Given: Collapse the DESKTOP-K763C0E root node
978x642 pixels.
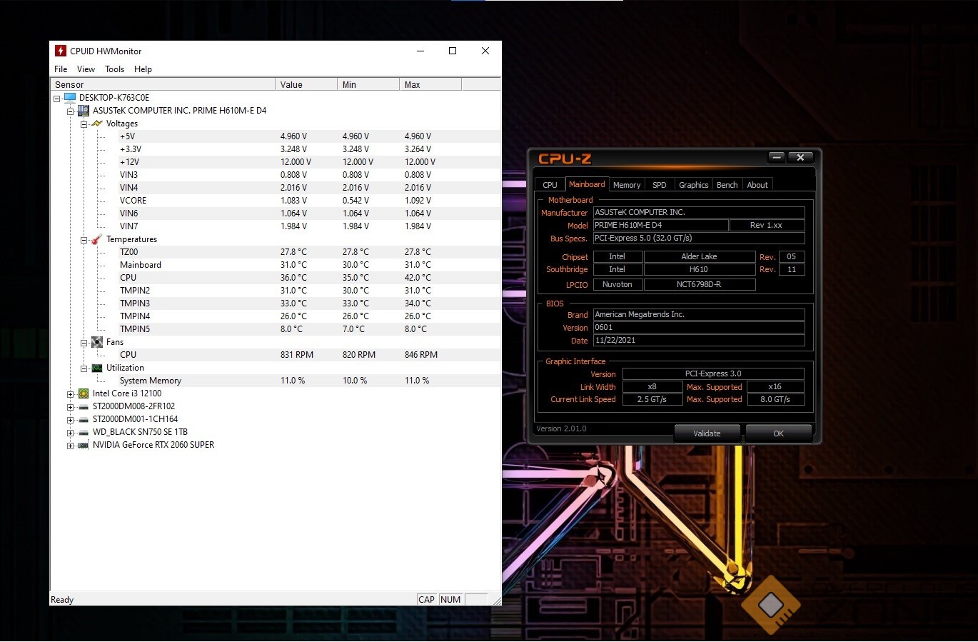Looking at the screenshot, I should click(x=56, y=99).
